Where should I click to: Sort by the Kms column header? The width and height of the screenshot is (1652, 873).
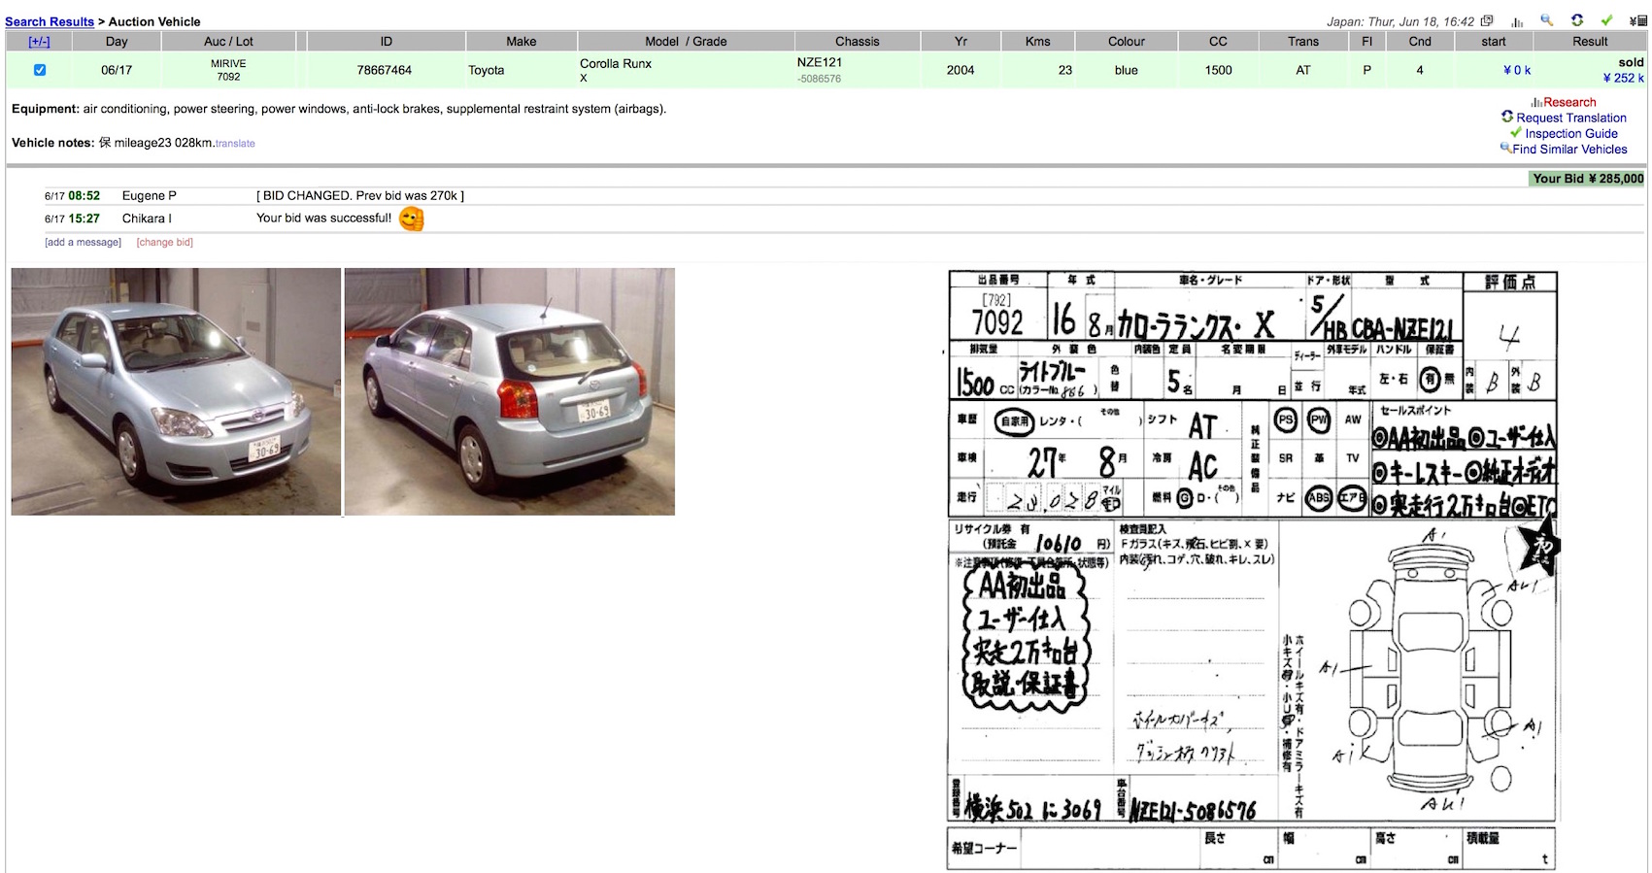(1038, 42)
